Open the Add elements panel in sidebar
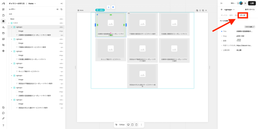Image resolution: width=258 pixels, height=129 pixels. 3,9
